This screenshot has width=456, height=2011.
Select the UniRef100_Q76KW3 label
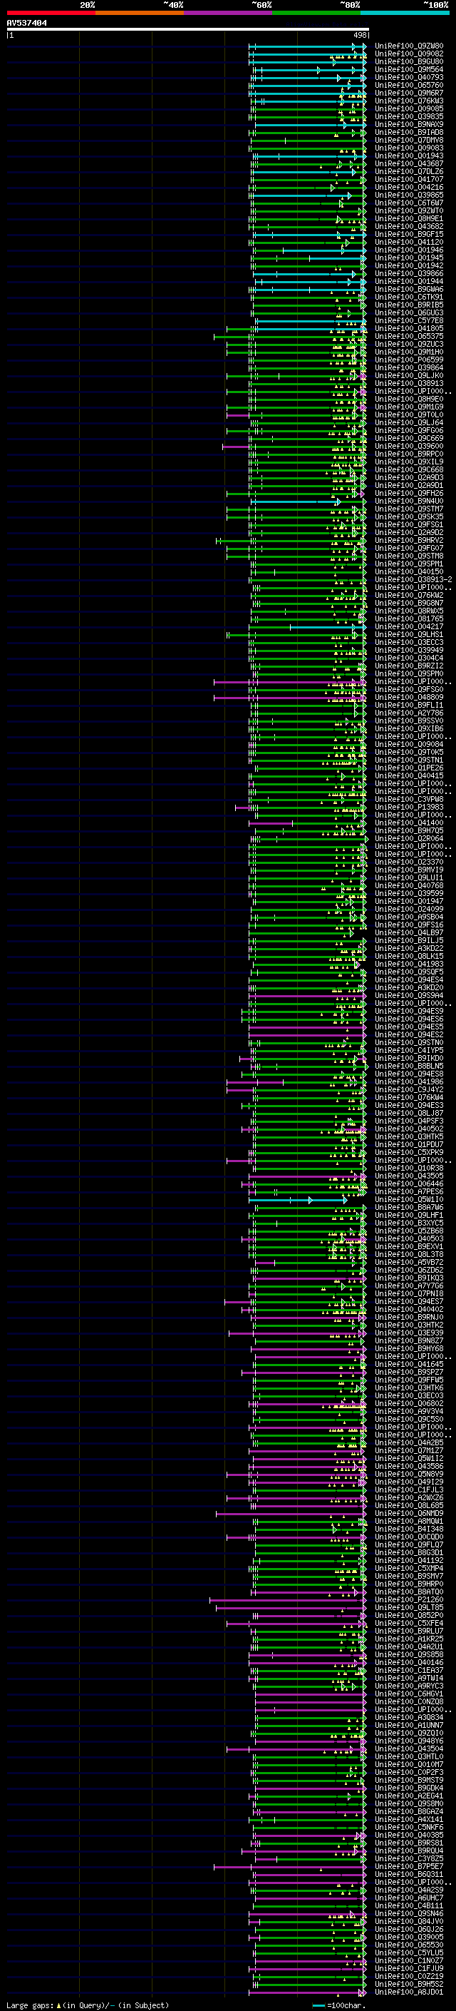click(408, 101)
